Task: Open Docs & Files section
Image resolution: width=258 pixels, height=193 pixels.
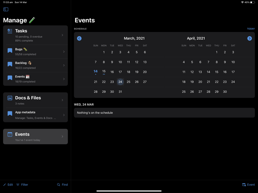Action: (35, 100)
